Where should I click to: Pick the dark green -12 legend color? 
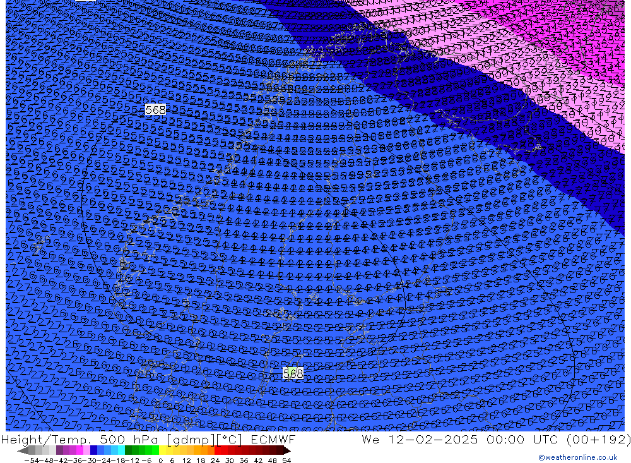click(x=128, y=450)
